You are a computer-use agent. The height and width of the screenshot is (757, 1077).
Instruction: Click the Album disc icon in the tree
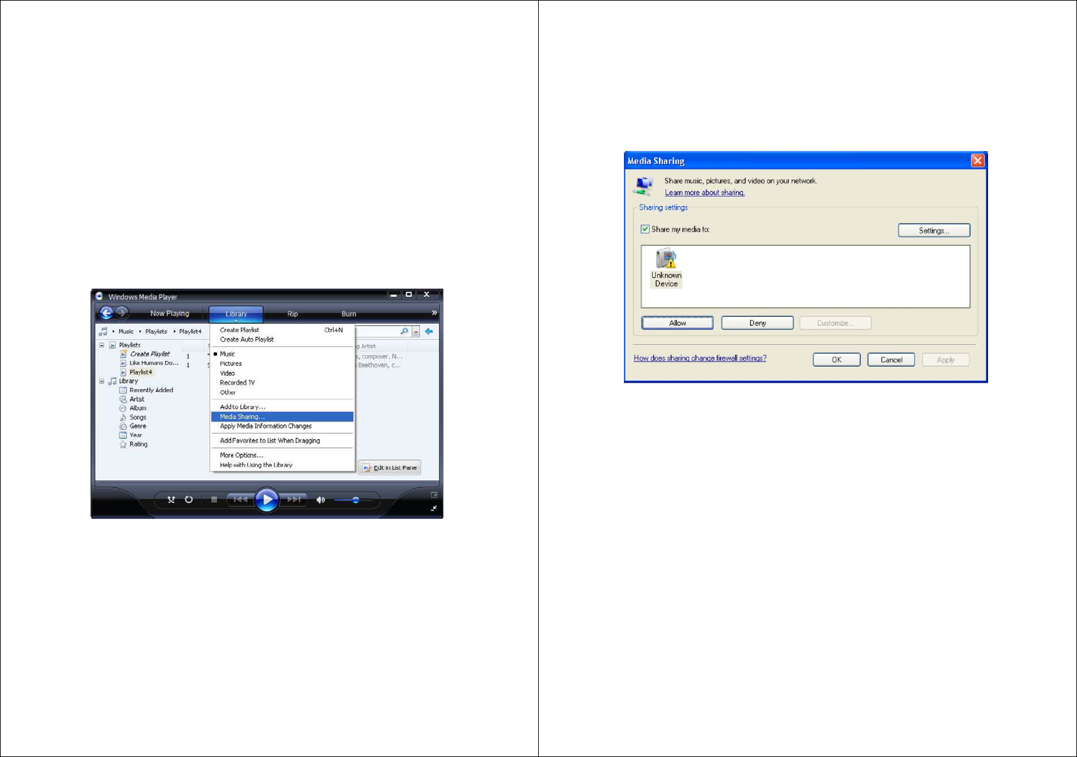click(123, 408)
